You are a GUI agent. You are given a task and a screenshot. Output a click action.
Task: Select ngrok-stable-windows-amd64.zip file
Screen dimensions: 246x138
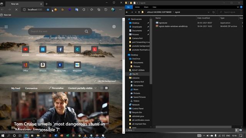pyautogui.click(x=173, y=26)
